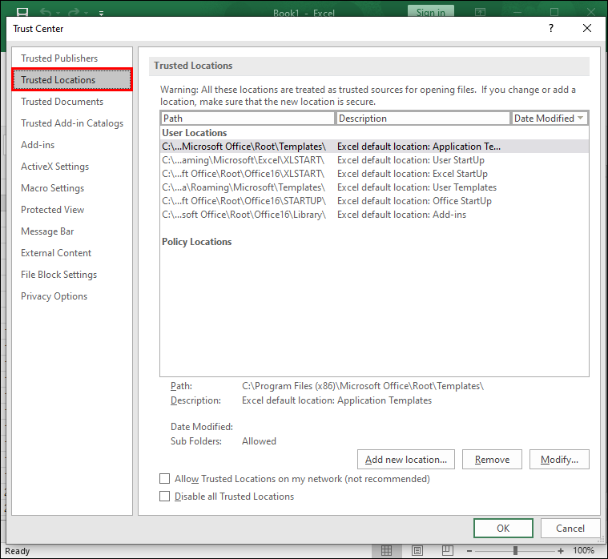This screenshot has width=608, height=559.
Task: Select the Office16\STARTUP\ location row
Action: click(x=374, y=201)
